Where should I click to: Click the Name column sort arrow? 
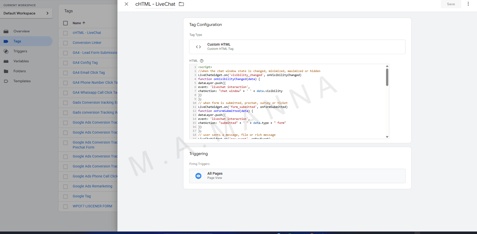click(x=84, y=23)
